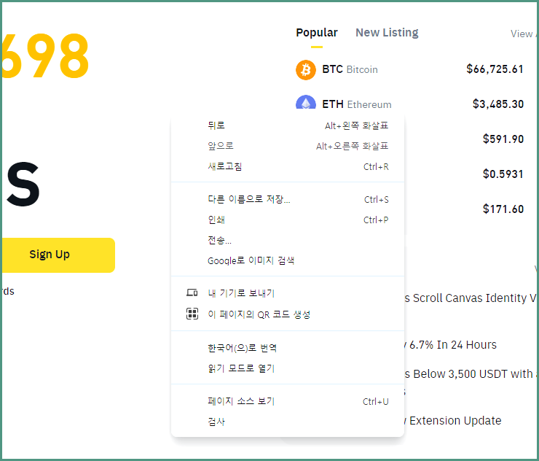539x461 pixels.
Task: Open the 전송... (Cast) menu entry
Action: [288, 240]
